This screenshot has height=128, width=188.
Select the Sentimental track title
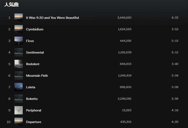point(35,53)
